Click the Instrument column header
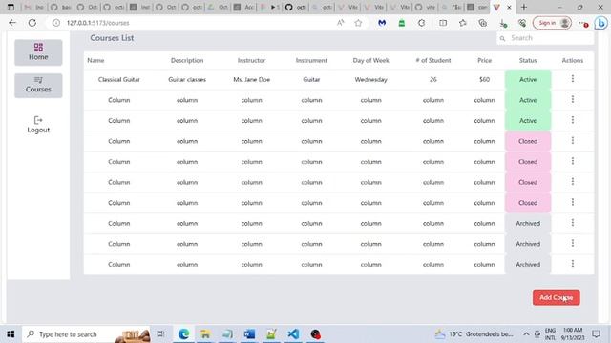 pyautogui.click(x=311, y=61)
